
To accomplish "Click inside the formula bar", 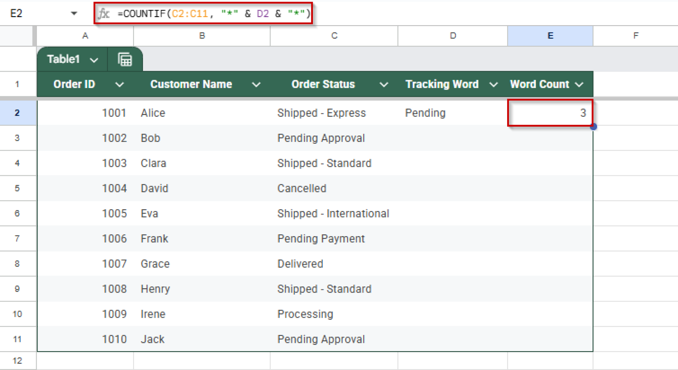I will point(215,13).
